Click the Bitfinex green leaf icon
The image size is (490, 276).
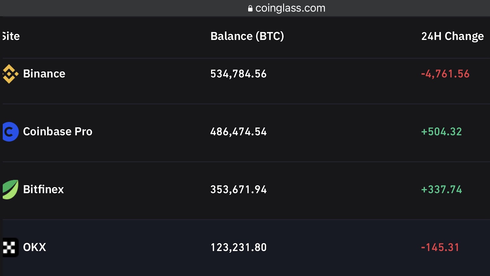[10, 190]
